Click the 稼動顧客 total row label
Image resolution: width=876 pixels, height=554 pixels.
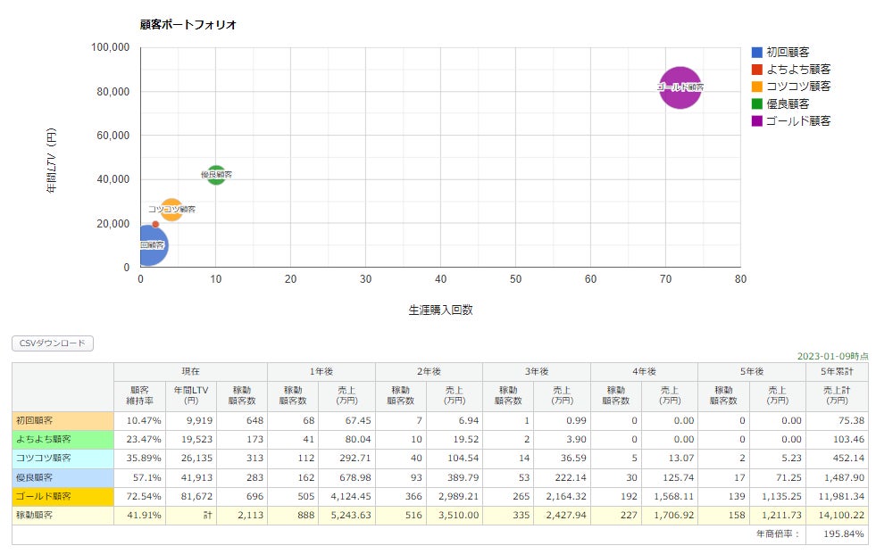pyautogui.click(x=63, y=516)
